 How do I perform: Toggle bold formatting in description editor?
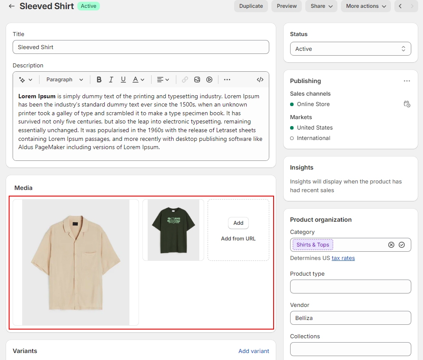(99, 80)
